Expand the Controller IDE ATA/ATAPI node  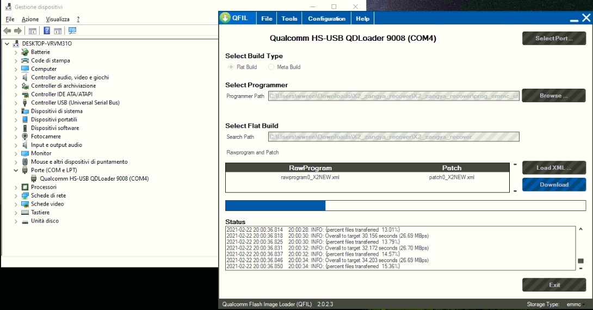click(x=16, y=95)
